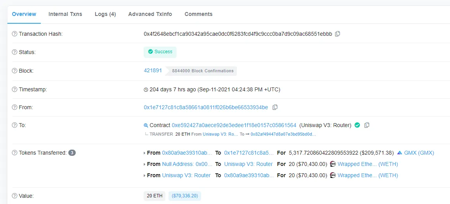Screen dimensions: 450x204
Task: Open recipient 0x1e7127c81c8a5... in the GMX row
Action: point(249,153)
